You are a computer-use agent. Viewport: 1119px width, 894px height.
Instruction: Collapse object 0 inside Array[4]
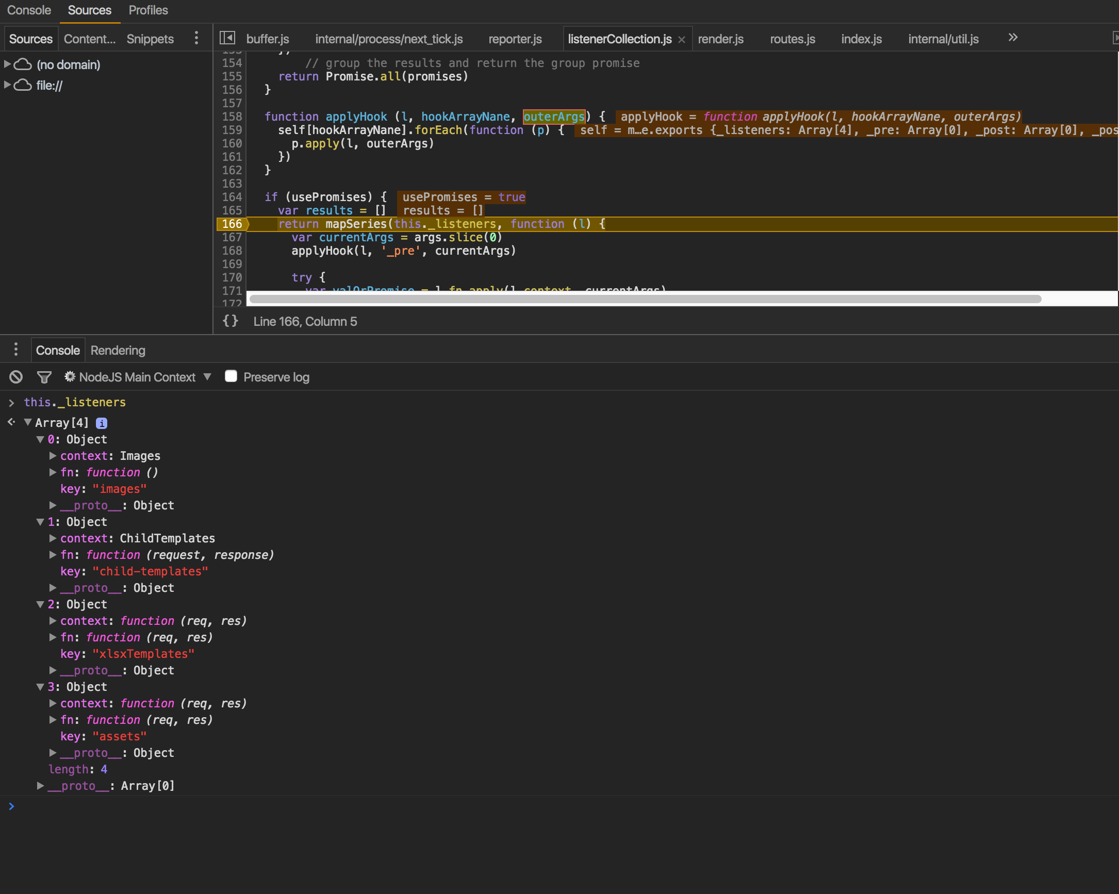(41, 439)
